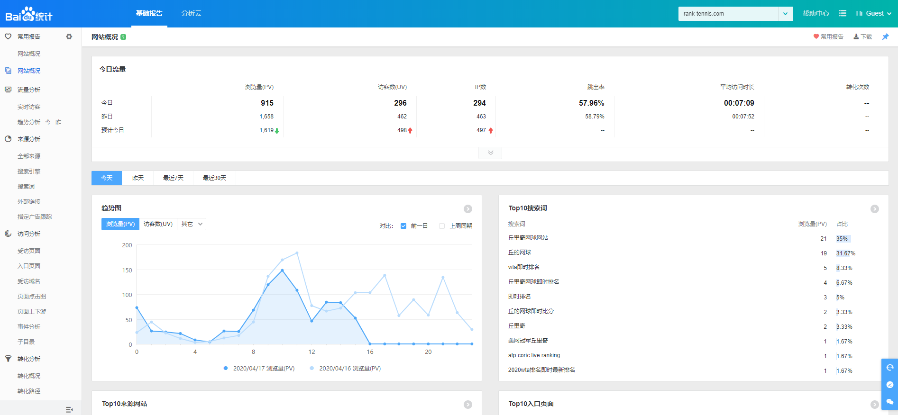This screenshot has width=898, height=415.
Task: Click the sidebar collapse icon at bottom
Action: point(69,410)
